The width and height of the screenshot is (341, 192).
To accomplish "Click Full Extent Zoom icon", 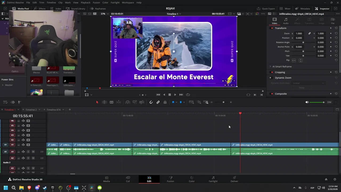I will pos(191,102).
